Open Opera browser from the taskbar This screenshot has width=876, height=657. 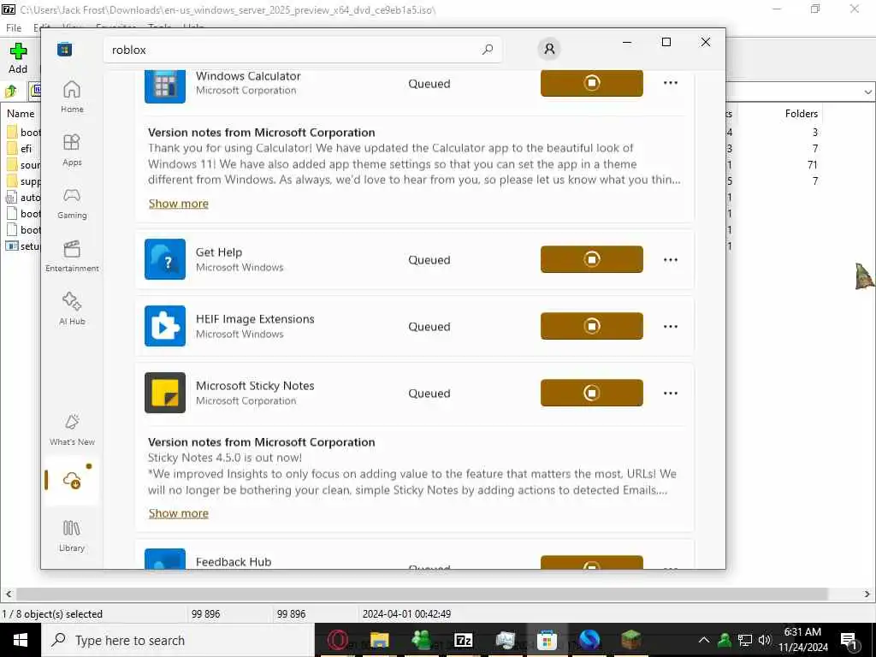337,640
